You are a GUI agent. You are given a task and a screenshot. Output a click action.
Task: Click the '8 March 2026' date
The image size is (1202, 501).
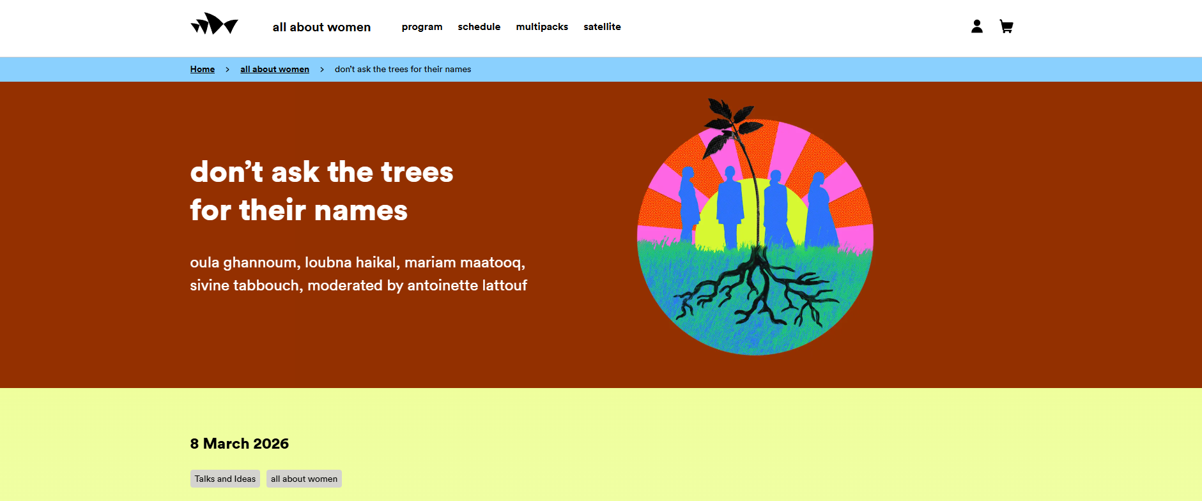point(240,444)
